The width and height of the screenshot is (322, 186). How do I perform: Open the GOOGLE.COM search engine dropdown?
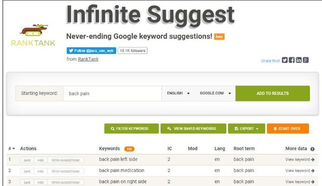(x=215, y=93)
